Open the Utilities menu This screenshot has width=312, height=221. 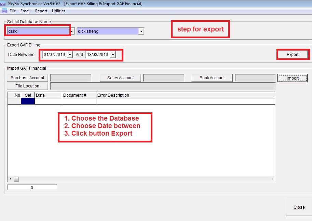58,11
